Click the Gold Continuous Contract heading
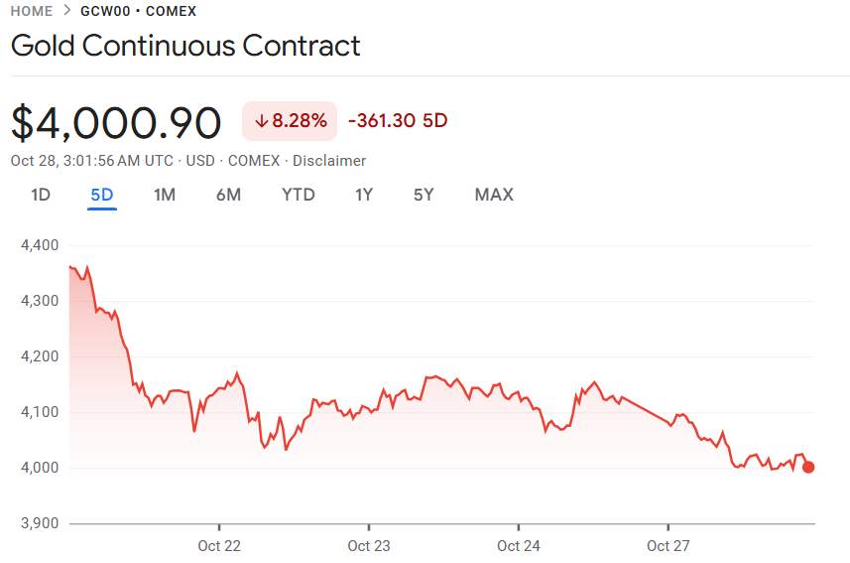850x563 pixels. pos(185,46)
